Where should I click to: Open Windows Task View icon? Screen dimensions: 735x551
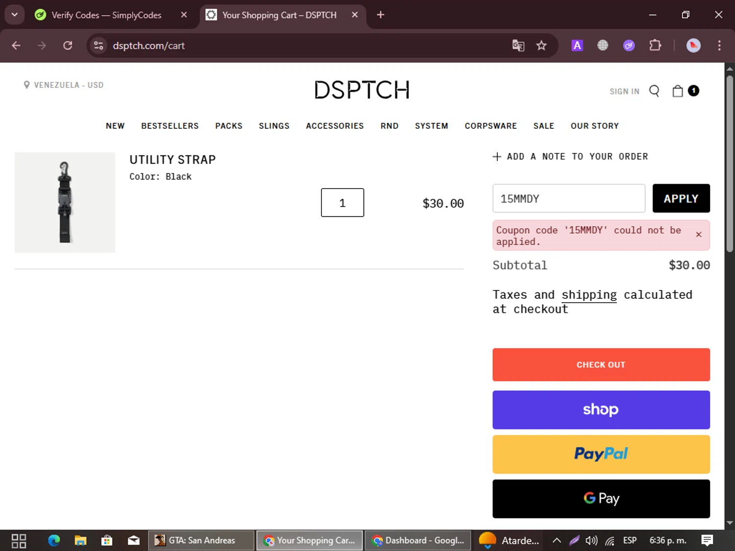[19, 541]
